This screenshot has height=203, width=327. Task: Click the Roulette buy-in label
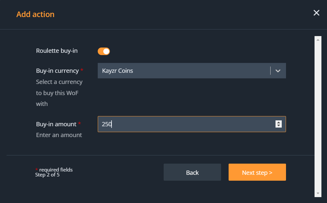tap(57, 51)
